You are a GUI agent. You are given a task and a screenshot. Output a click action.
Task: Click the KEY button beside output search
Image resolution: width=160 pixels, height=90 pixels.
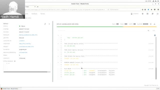pyautogui.click(x=153, y=30)
